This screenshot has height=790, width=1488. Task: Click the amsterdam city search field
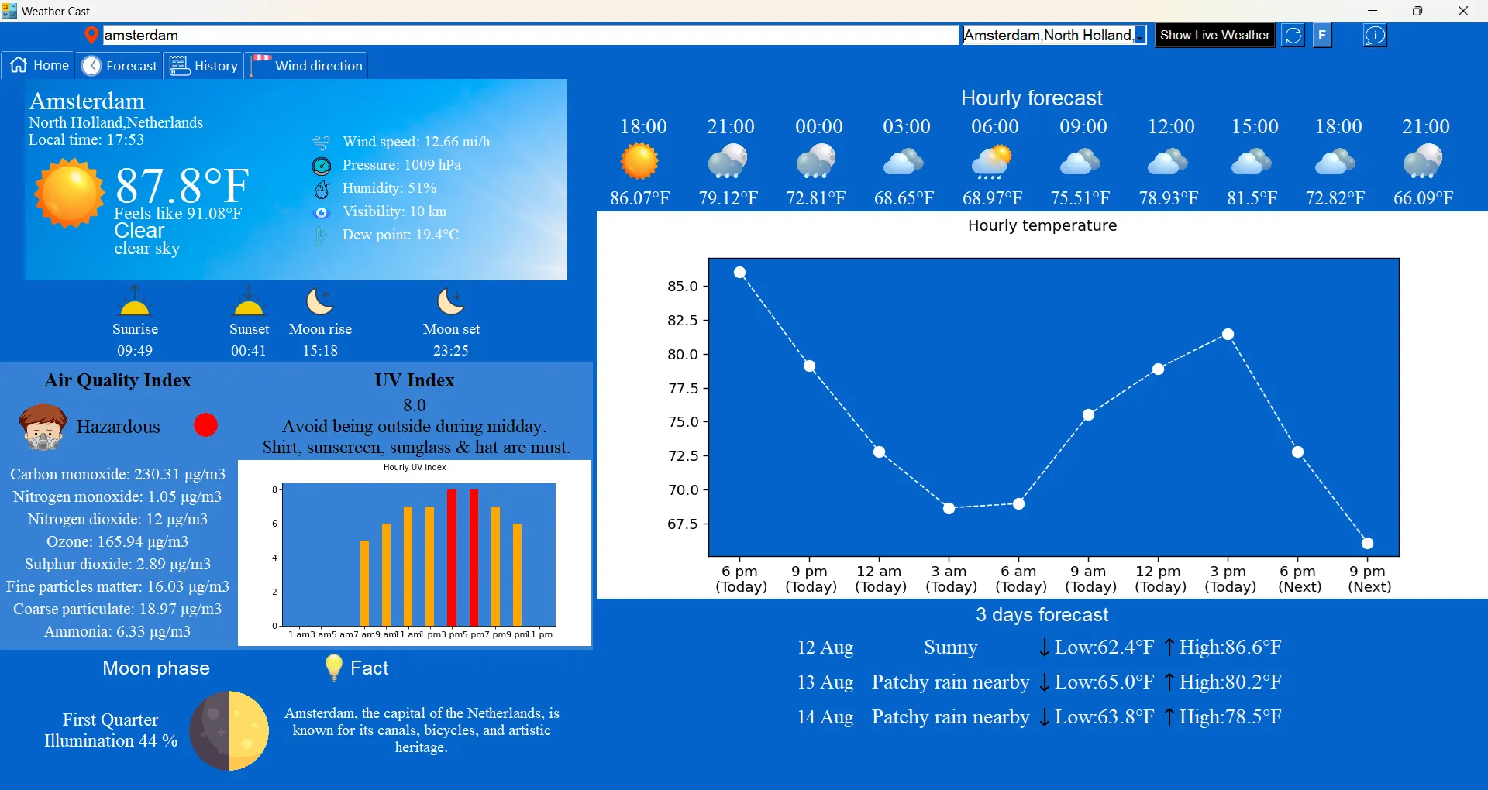[x=529, y=36]
